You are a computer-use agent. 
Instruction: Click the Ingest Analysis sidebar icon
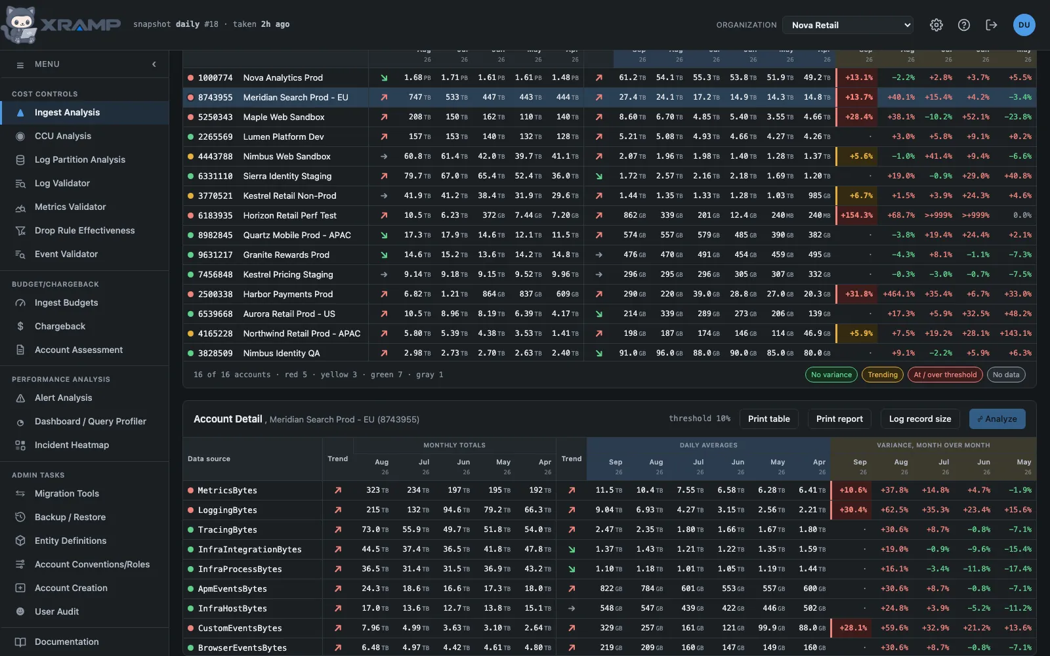[x=20, y=113]
